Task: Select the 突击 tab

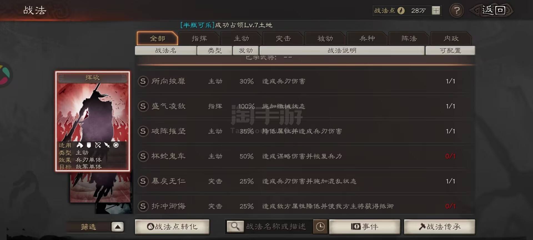Action: click(283, 38)
